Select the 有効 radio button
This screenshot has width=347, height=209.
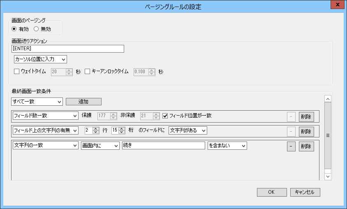pos(14,29)
